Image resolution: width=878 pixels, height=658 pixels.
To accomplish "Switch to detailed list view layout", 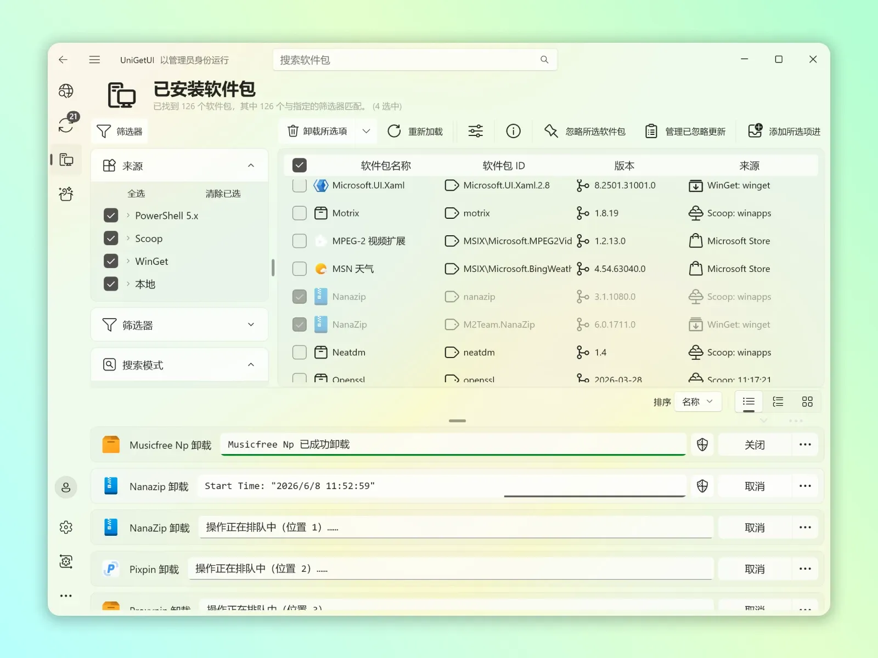I will (x=778, y=402).
